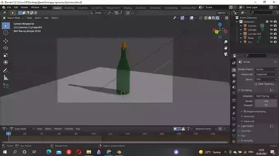279x156 pixels.
Task: Open the Modifiers wrench tab
Action: [x=234, y=113]
